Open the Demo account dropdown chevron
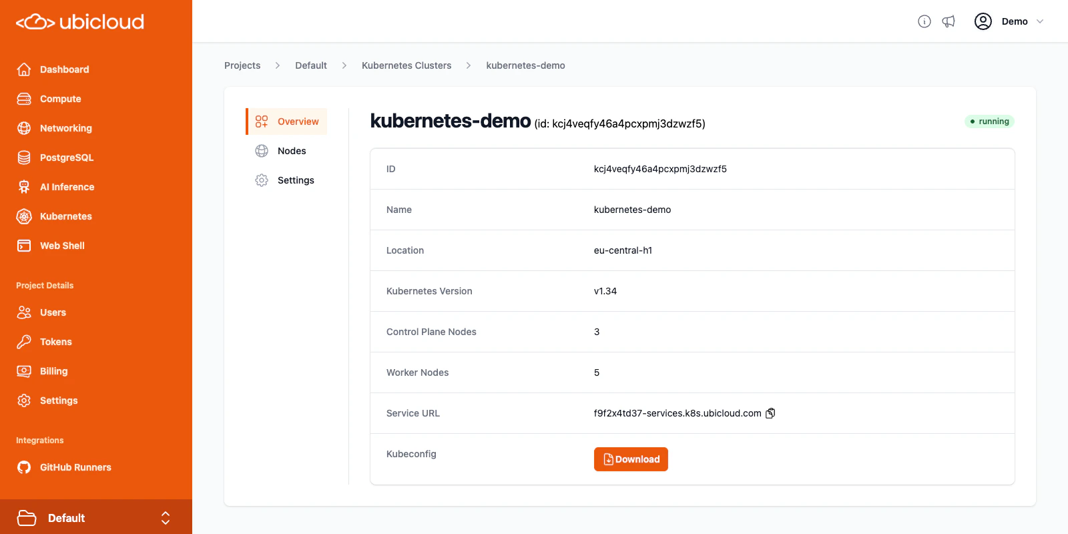1068x534 pixels. coord(1040,21)
